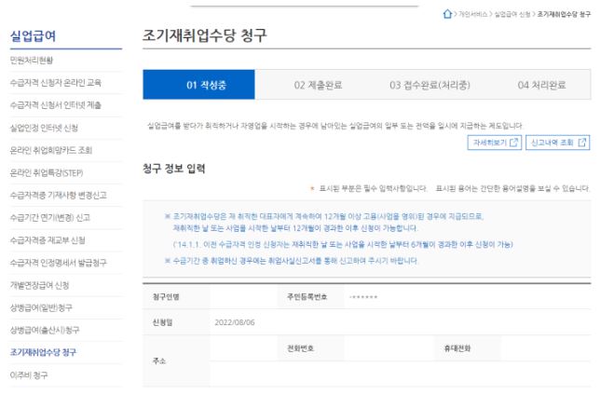
Task: Click the 휴대전화 field cell
Action: [545, 348]
